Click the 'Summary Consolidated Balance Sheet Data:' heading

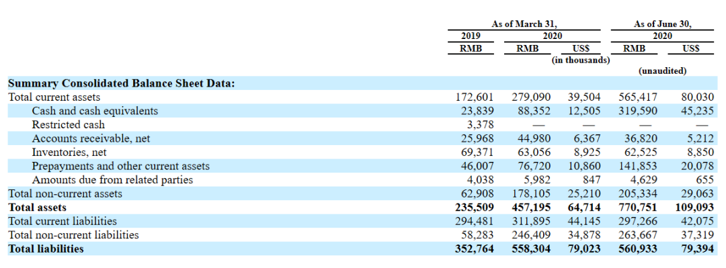click(122, 84)
